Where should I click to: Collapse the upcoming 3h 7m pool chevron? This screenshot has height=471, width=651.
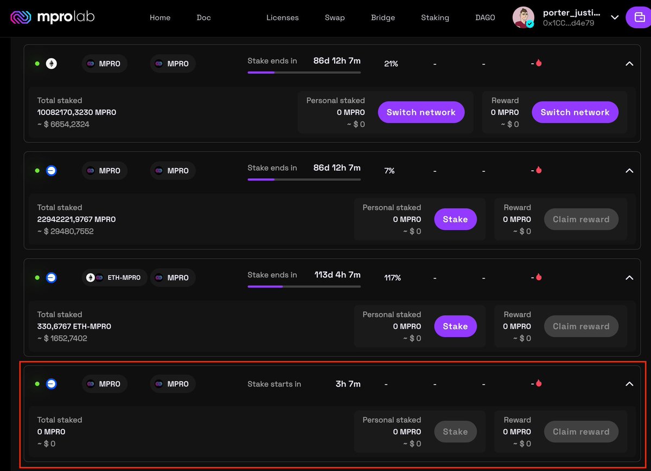coord(629,384)
